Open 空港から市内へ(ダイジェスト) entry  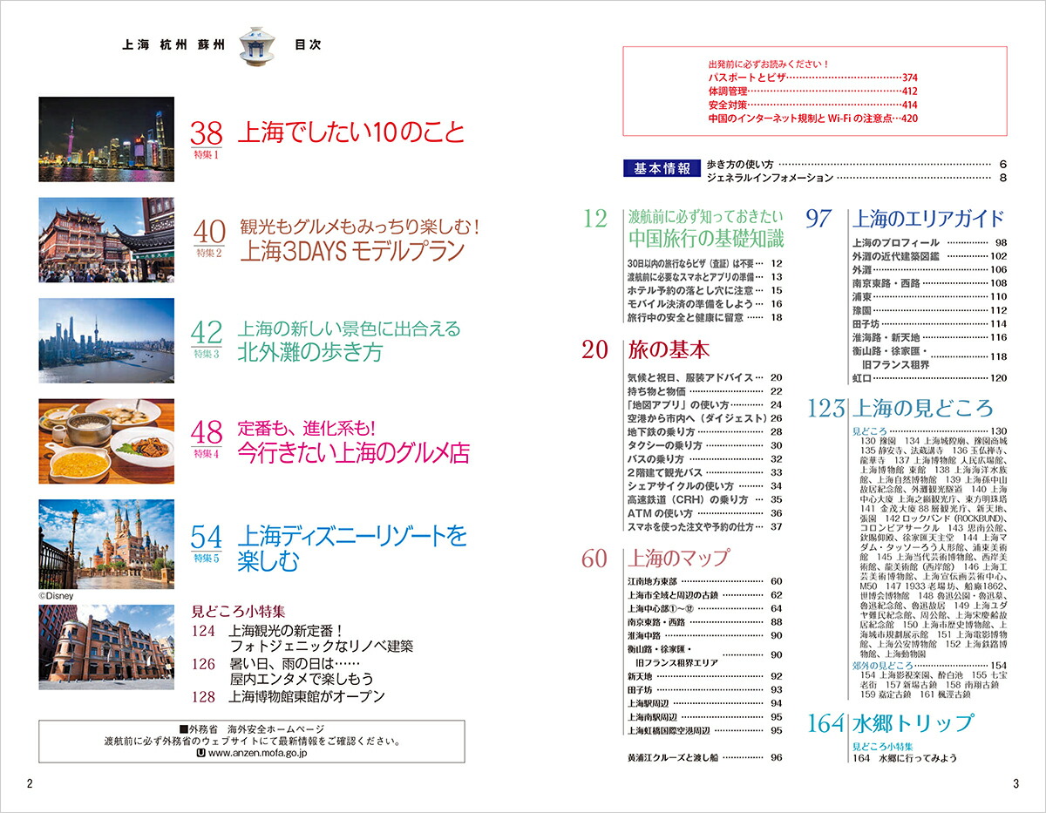pyautogui.click(x=704, y=419)
